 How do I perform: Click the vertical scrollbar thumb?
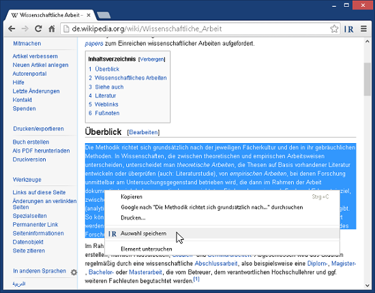367,79
